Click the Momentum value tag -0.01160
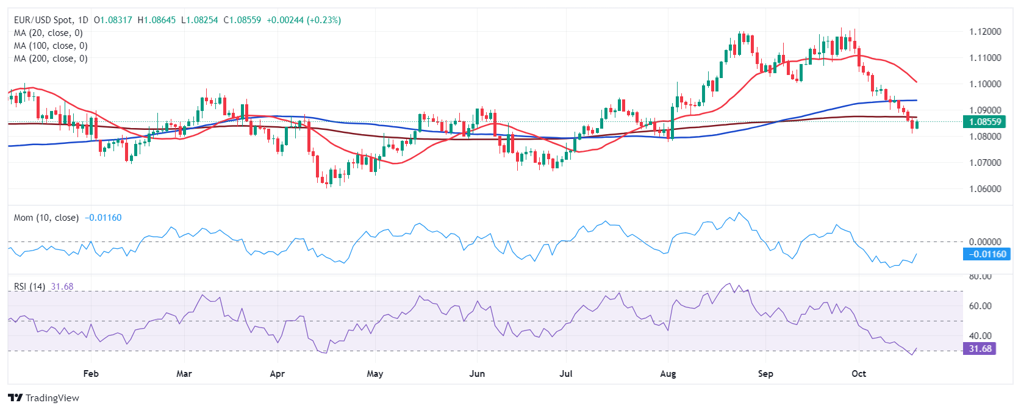This screenshot has height=411, width=1021. coord(986,254)
